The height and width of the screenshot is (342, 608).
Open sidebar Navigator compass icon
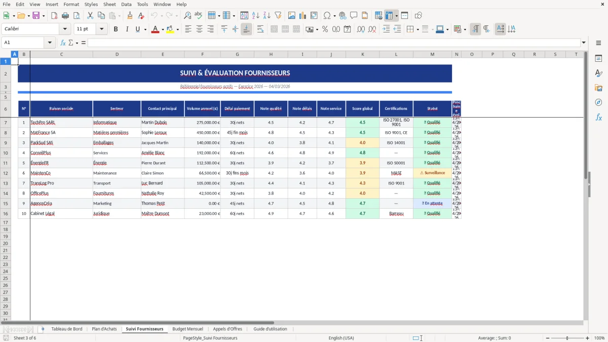click(598, 102)
